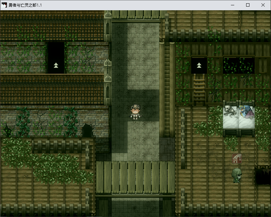Click the game window app icon
This screenshot has width=271, height=217.
click(x=4, y=5)
